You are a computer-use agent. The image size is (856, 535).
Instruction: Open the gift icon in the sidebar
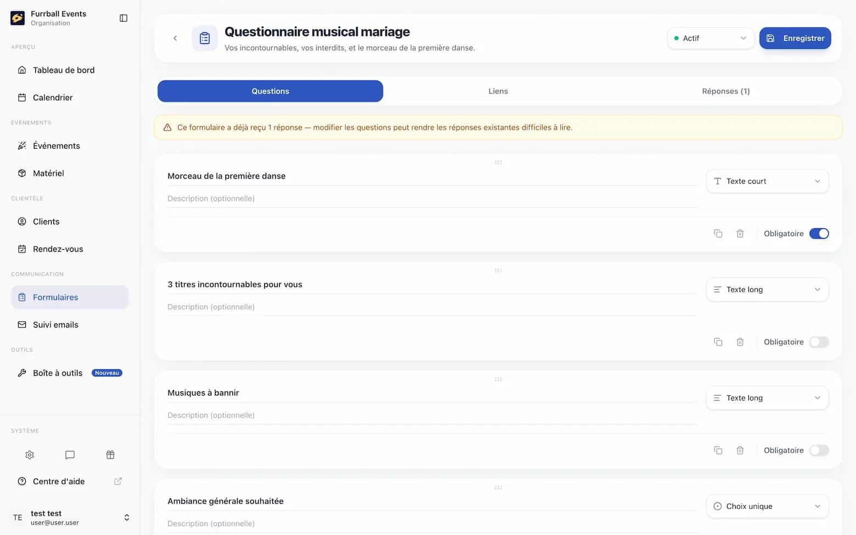110,455
